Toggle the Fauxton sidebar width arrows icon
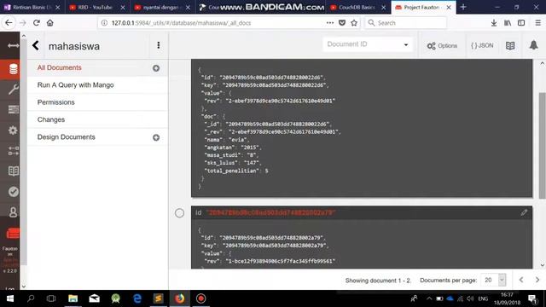The image size is (546, 307). pos(13,45)
